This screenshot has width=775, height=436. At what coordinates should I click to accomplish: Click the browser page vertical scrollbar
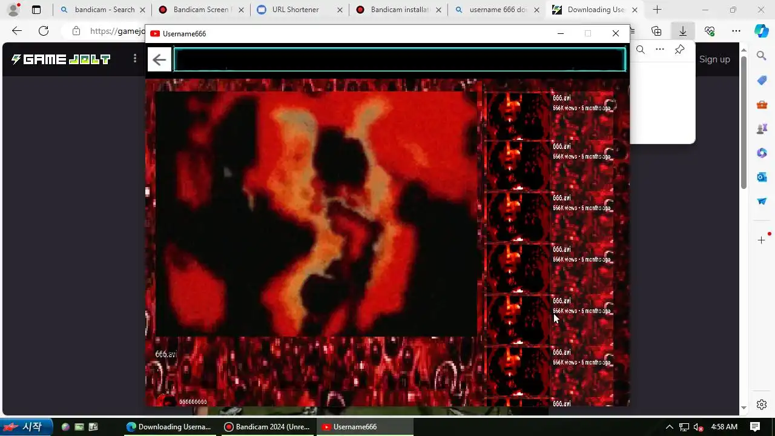(x=744, y=121)
